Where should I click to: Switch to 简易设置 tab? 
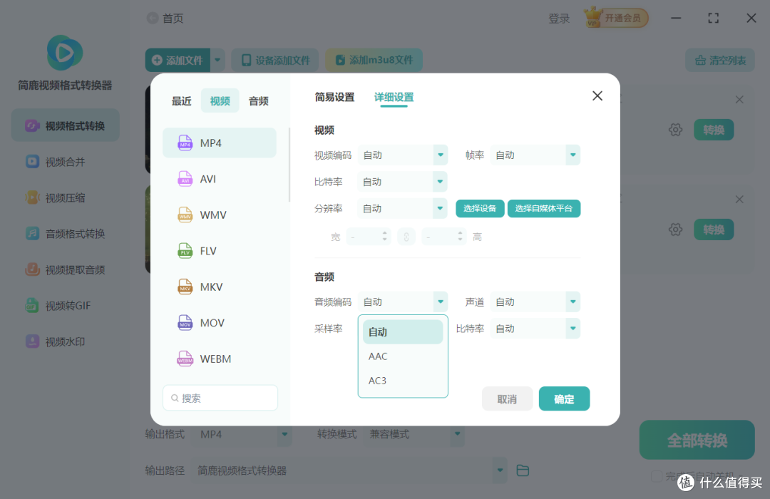point(334,97)
